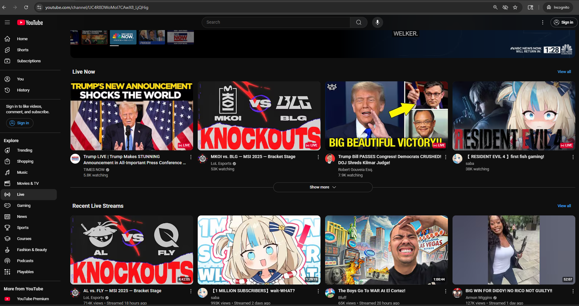Browse Trending videos
The height and width of the screenshot is (306, 579).
pyautogui.click(x=29, y=150)
